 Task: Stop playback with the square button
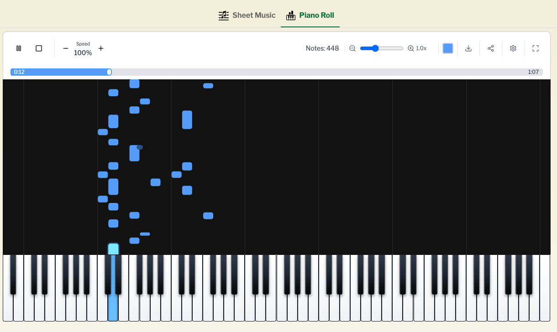[39, 48]
